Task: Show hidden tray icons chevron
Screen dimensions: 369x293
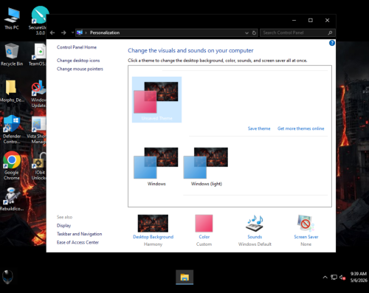Action: point(325,278)
